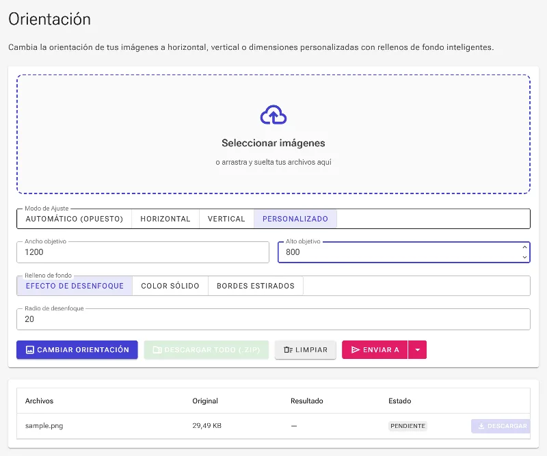This screenshot has width=547, height=456.
Task: Click the Original column header
Action: [205, 401]
